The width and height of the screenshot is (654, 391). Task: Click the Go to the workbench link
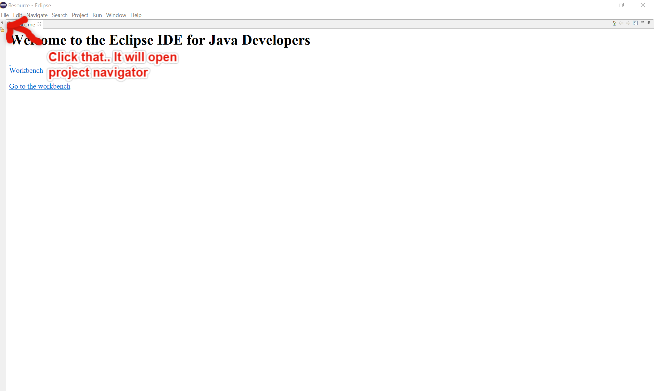click(x=40, y=86)
